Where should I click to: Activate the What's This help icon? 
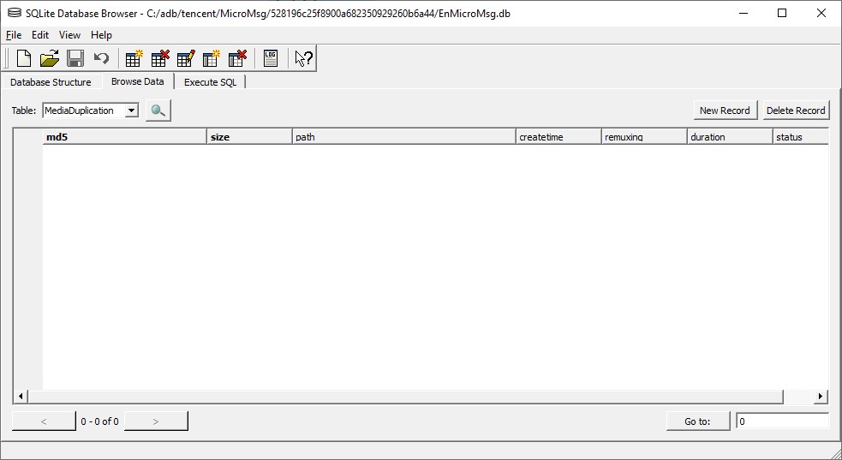303,58
